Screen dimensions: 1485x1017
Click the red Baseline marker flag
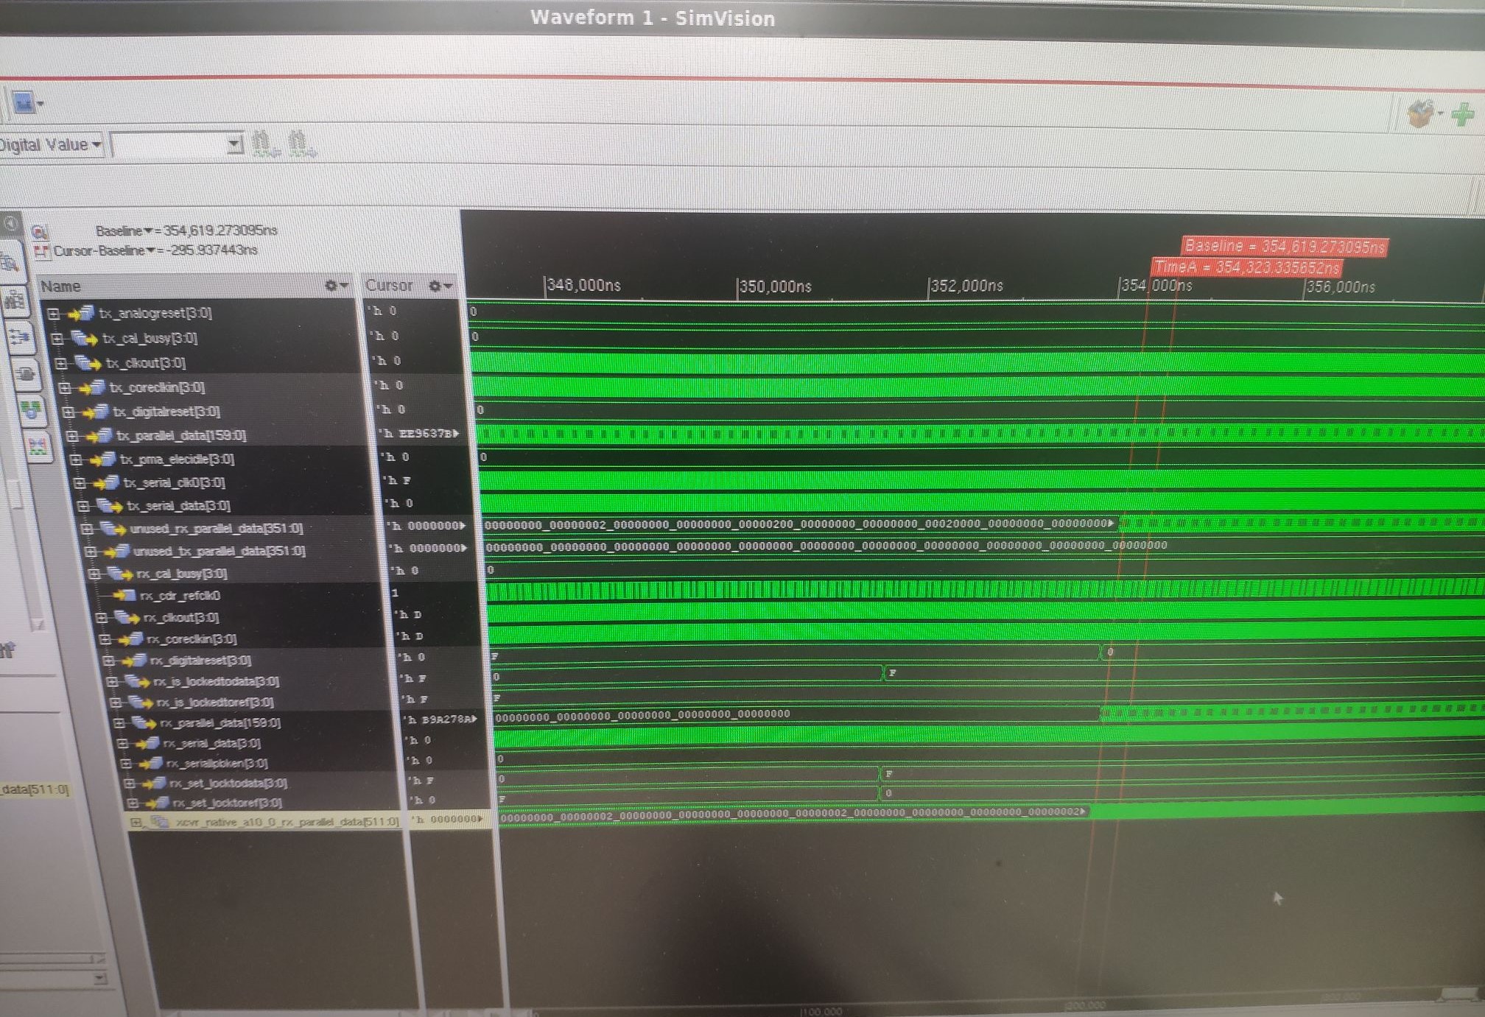coord(1284,246)
